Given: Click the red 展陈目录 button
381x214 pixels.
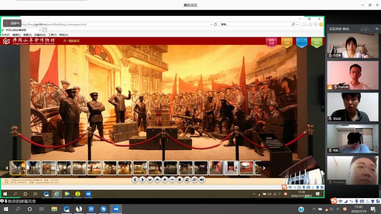Looking at the screenshot, I should click(272, 42).
